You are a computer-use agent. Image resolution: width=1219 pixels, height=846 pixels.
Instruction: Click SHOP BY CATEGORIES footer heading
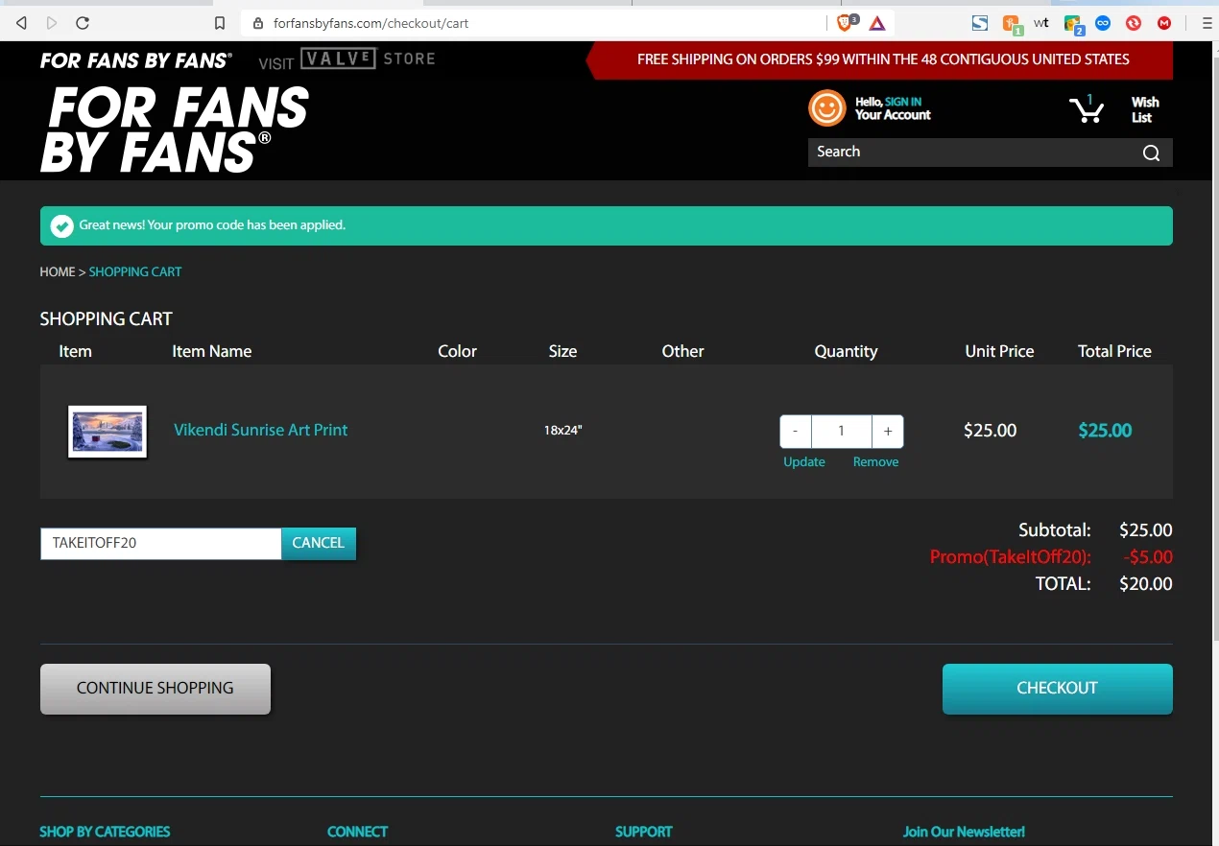[105, 832]
